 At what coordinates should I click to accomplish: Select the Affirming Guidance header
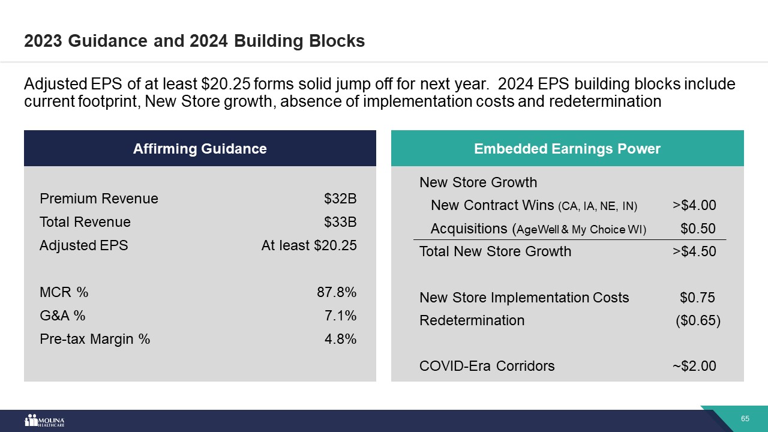pos(200,149)
